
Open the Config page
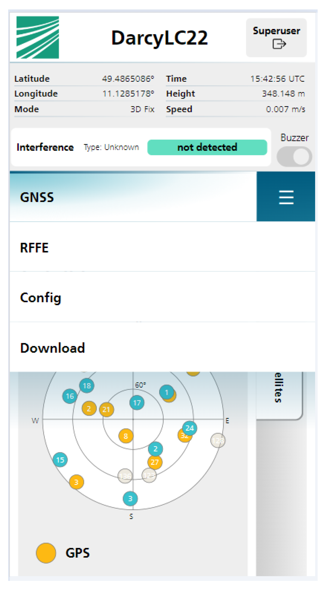tap(41, 298)
